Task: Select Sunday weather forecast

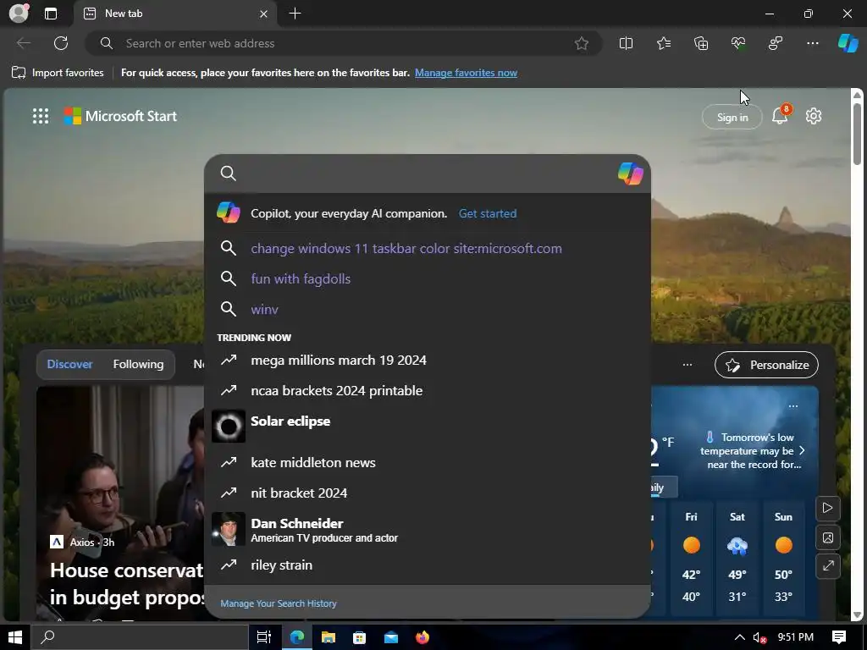Action: [783, 558]
